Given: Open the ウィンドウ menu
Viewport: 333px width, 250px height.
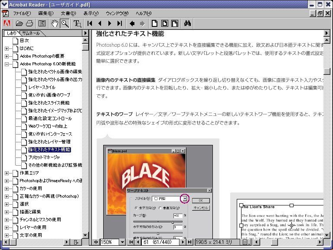Looking at the screenshot, I should tap(117, 13).
